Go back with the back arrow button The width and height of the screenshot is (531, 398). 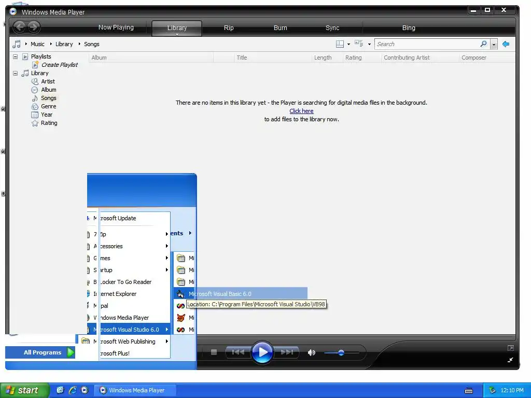(x=20, y=27)
